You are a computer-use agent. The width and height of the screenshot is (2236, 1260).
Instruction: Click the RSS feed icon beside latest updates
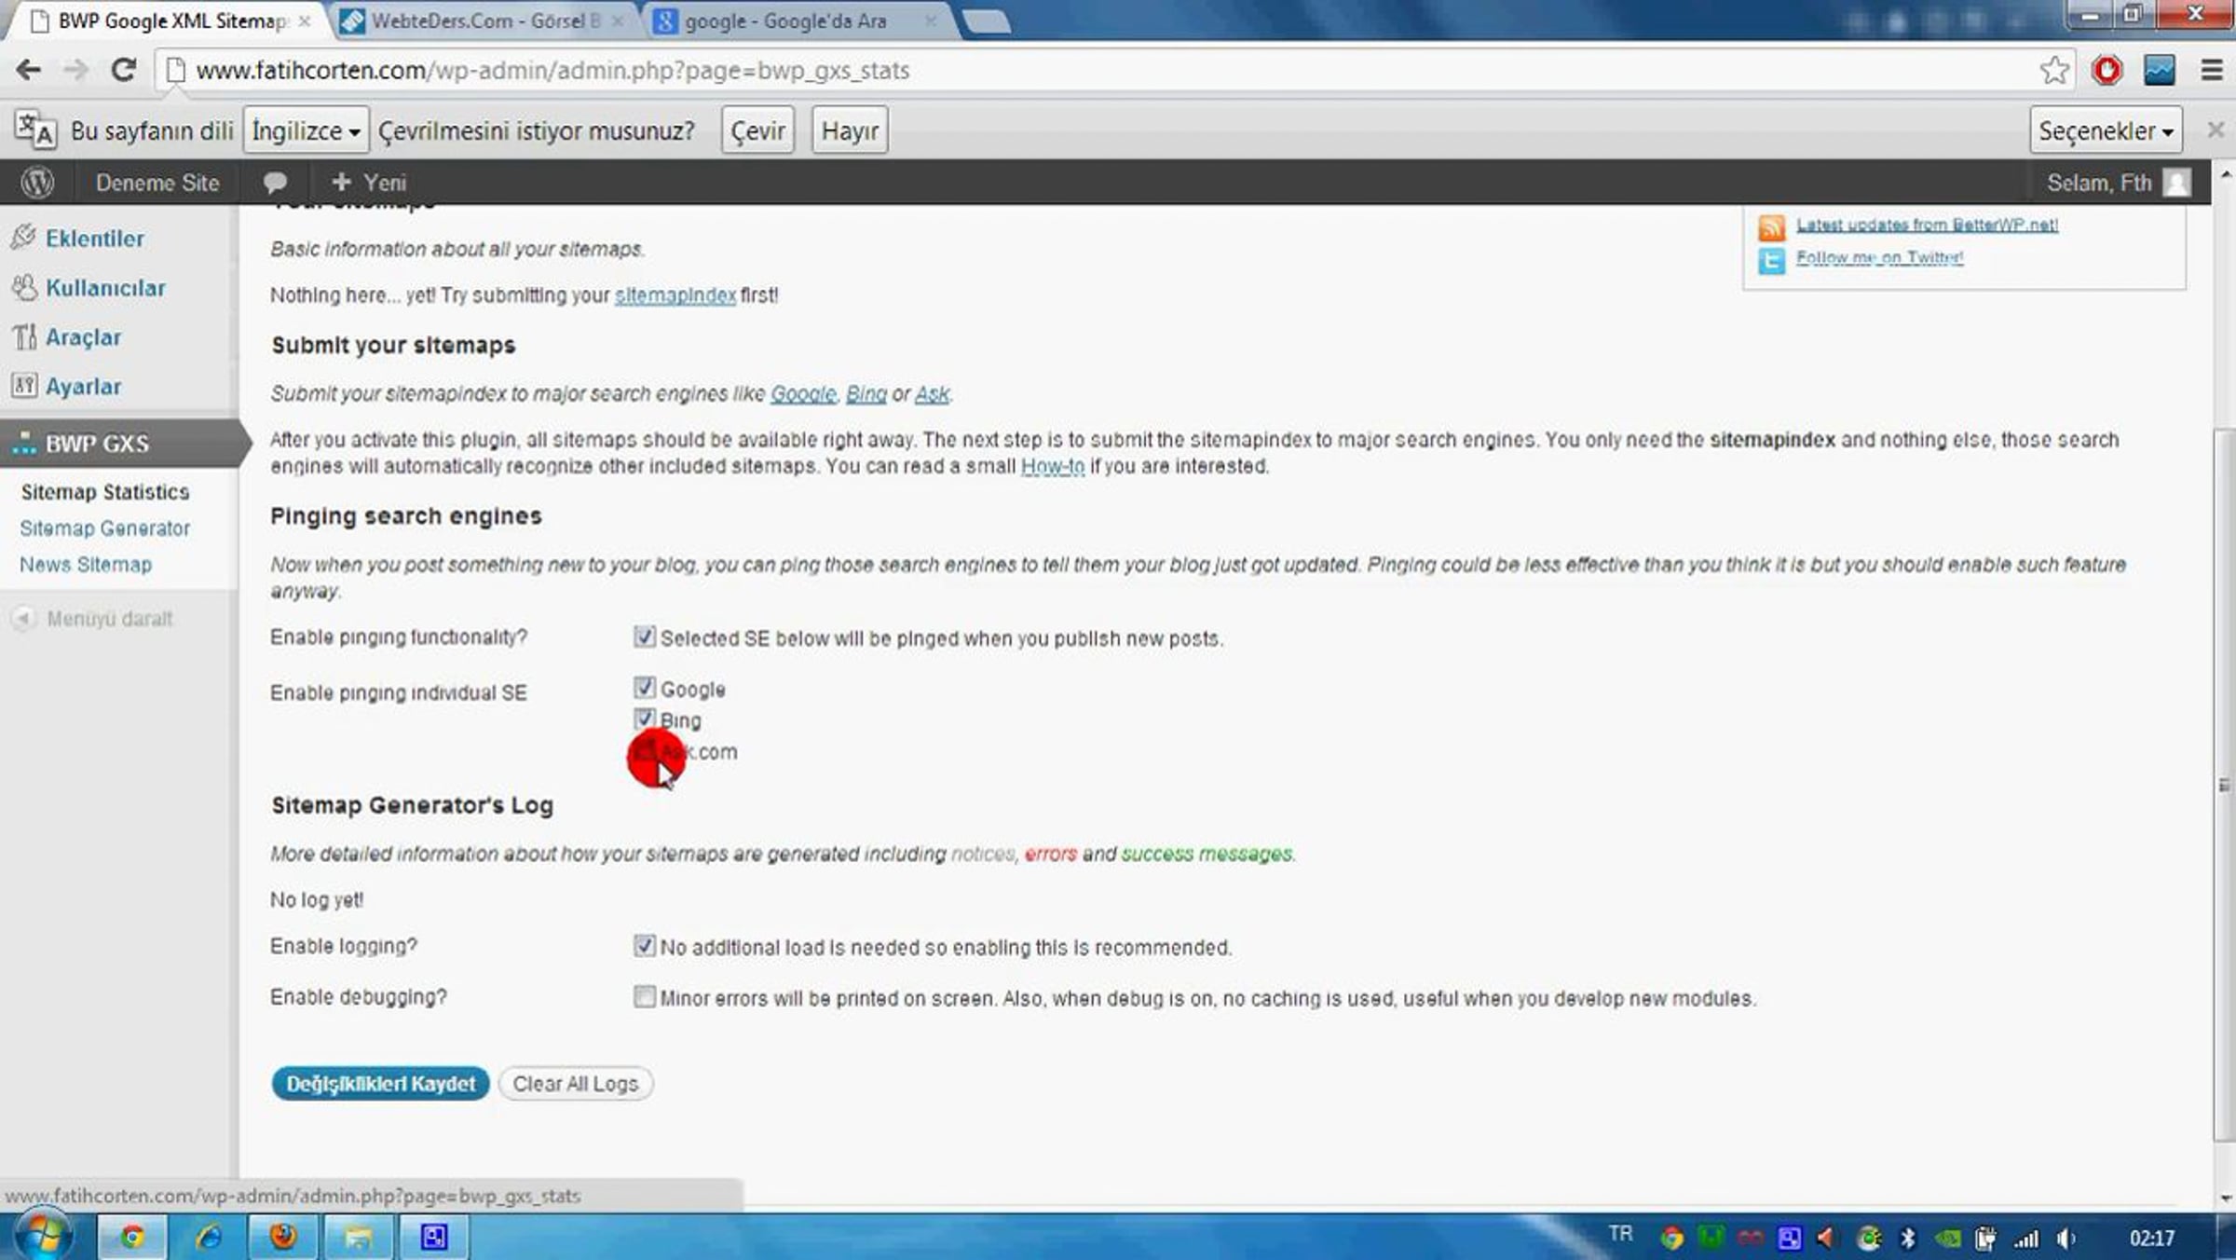(1771, 226)
